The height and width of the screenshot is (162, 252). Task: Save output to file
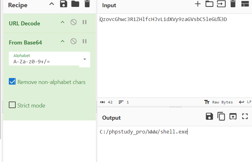tap(209, 117)
